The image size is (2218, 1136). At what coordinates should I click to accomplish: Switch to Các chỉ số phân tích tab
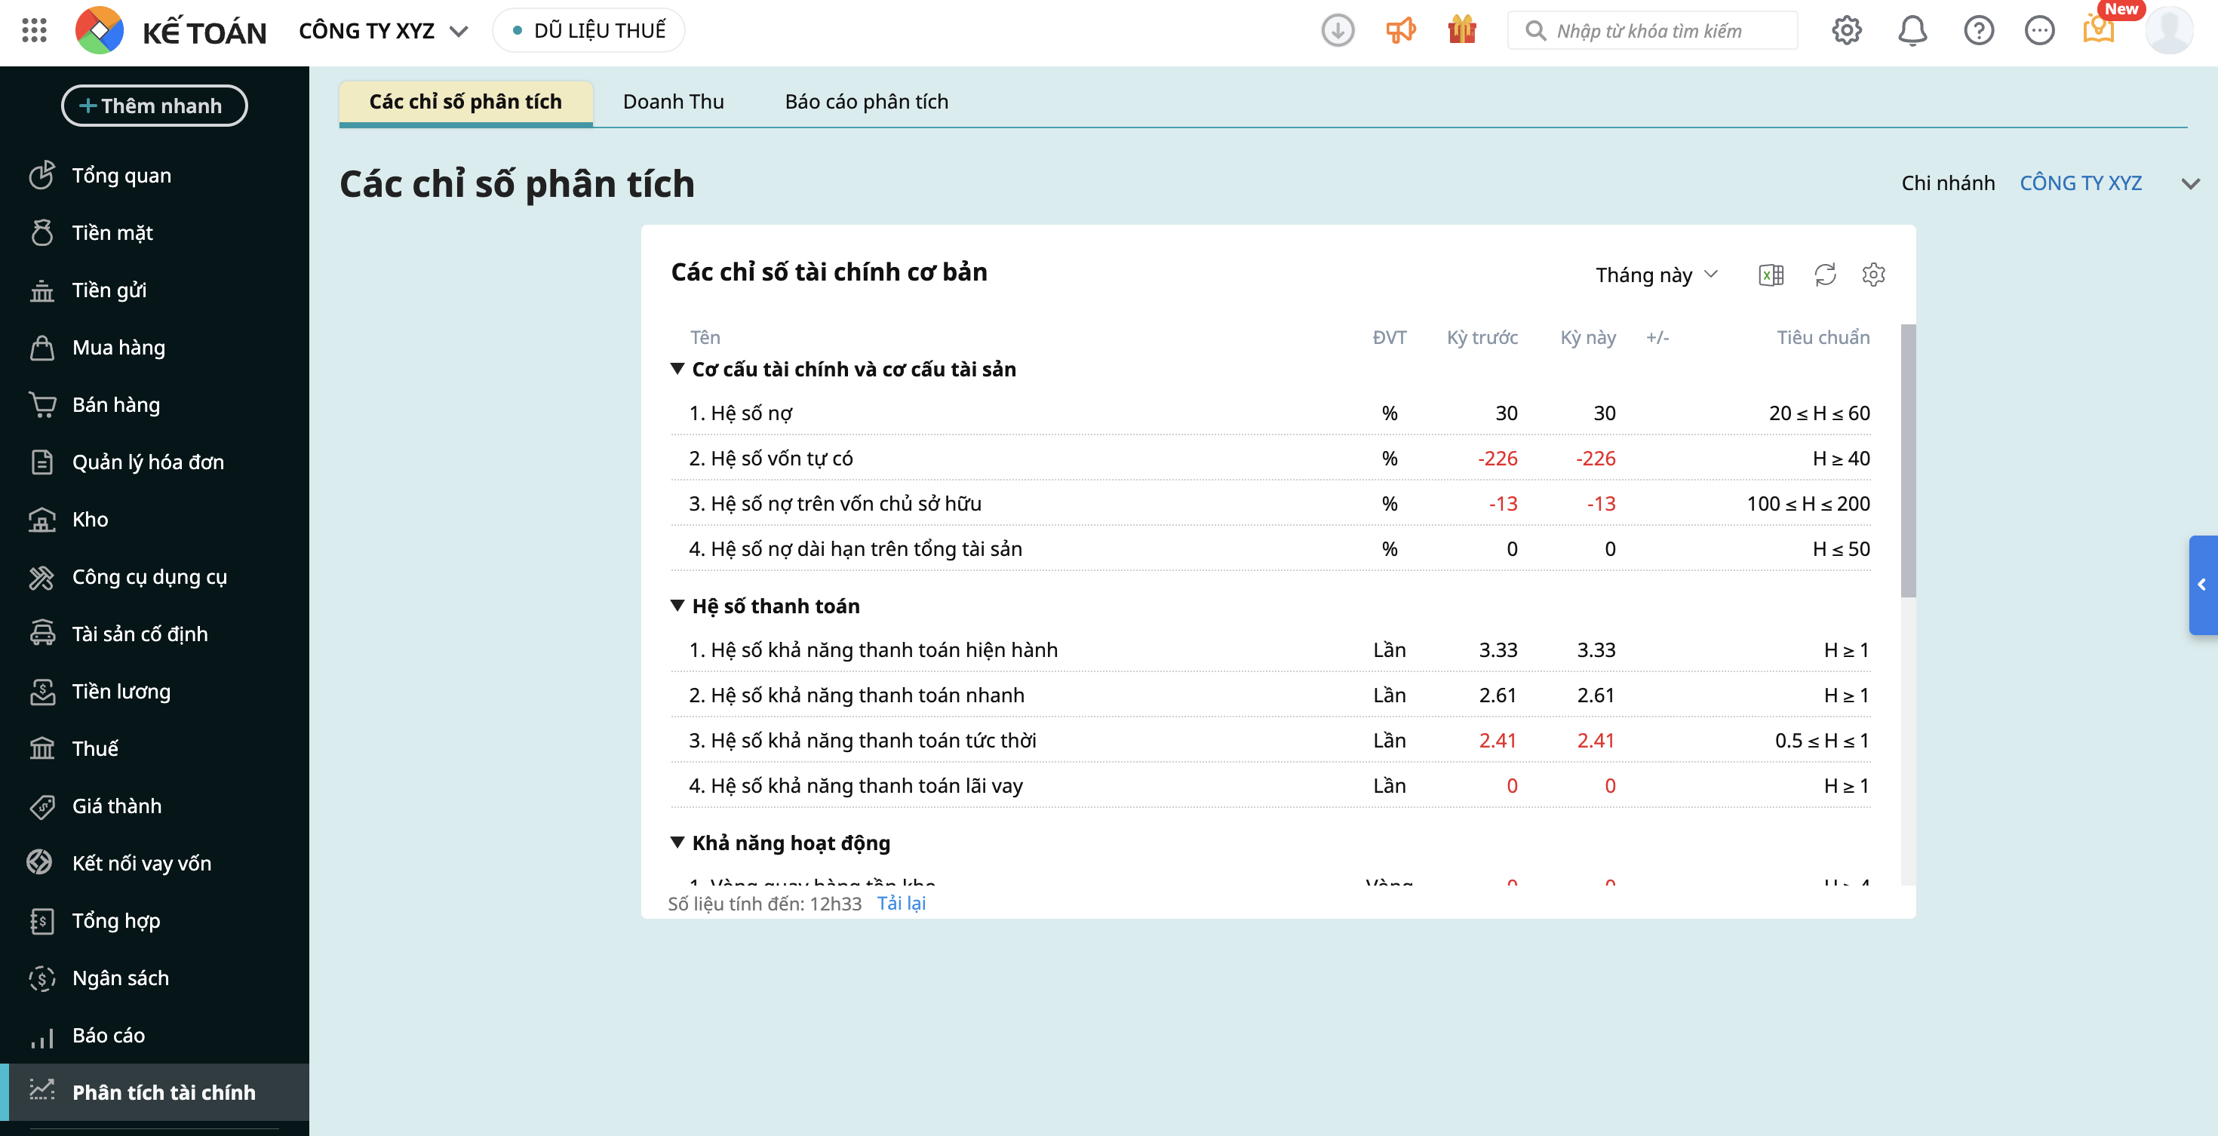(x=465, y=103)
